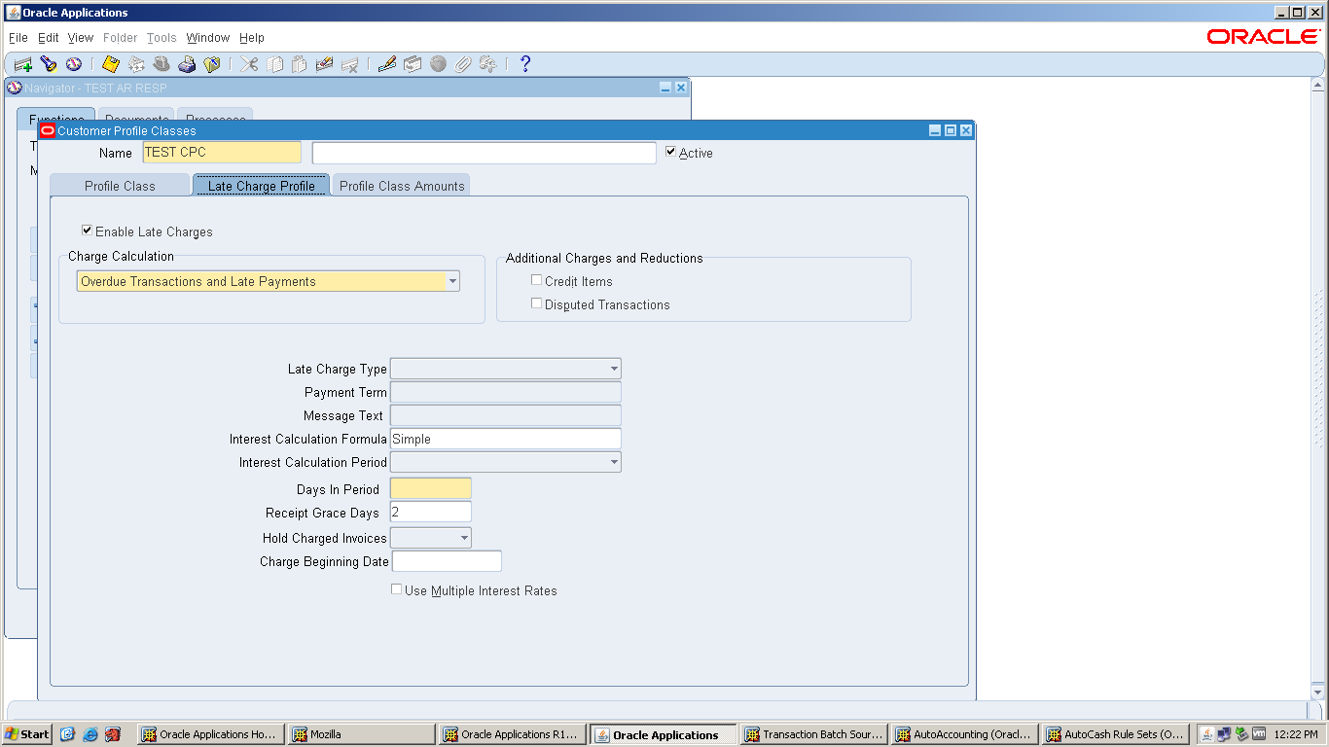Click the Receipt Grace Days field
Image resolution: width=1329 pixels, height=747 pixels.
(x=430, y=512)
